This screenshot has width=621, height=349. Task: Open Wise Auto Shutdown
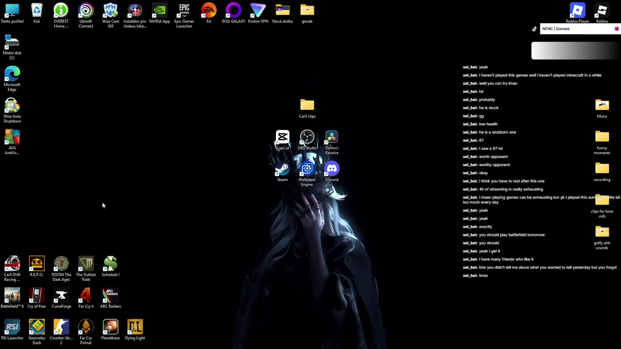pyautogui.click(x=12, y=111)
